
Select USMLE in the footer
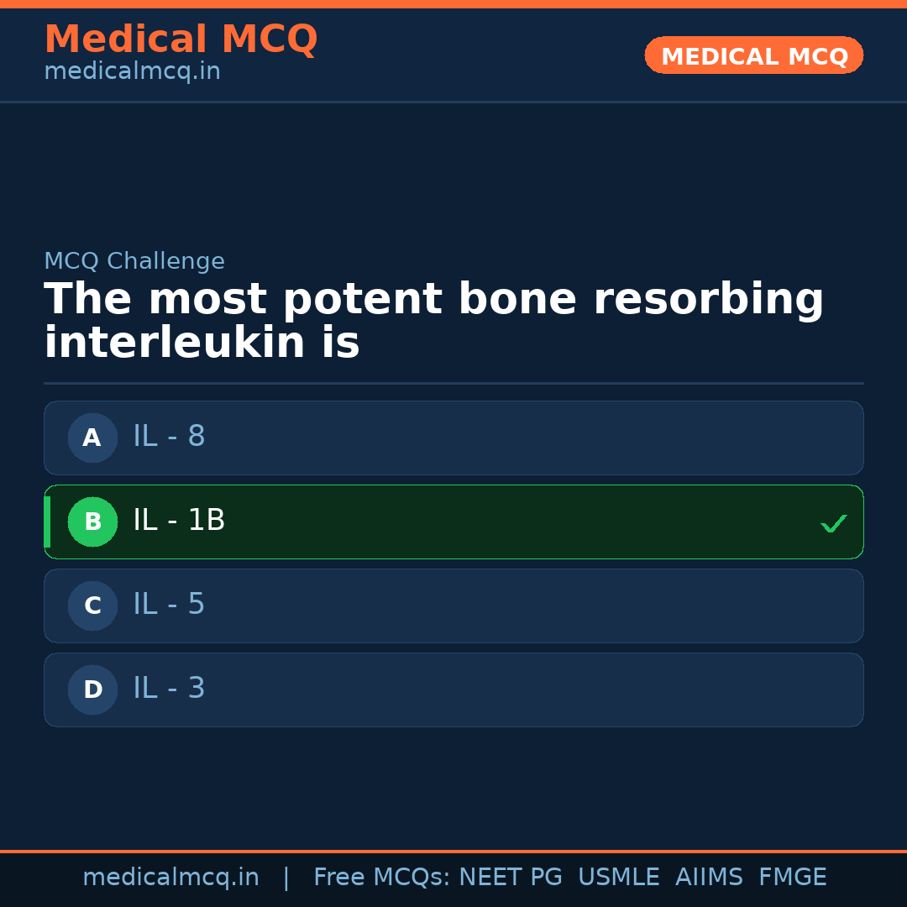pyautogui.click(x=618, y=878)
